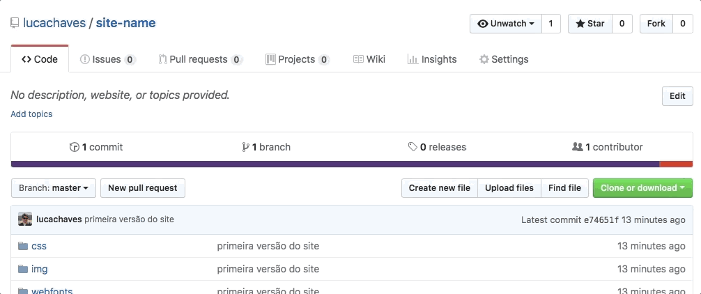This screenshot has height=294, width=701.
Task: Click the lucachaves avatar thumbnail
Action: pos(25,219)
